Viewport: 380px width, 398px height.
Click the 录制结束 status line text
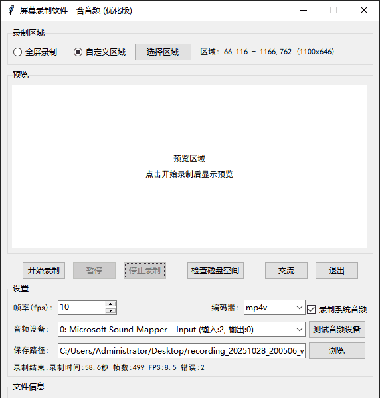coord(109,367)
